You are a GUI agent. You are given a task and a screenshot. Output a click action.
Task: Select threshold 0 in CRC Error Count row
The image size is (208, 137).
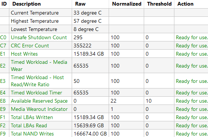point(147,46)
